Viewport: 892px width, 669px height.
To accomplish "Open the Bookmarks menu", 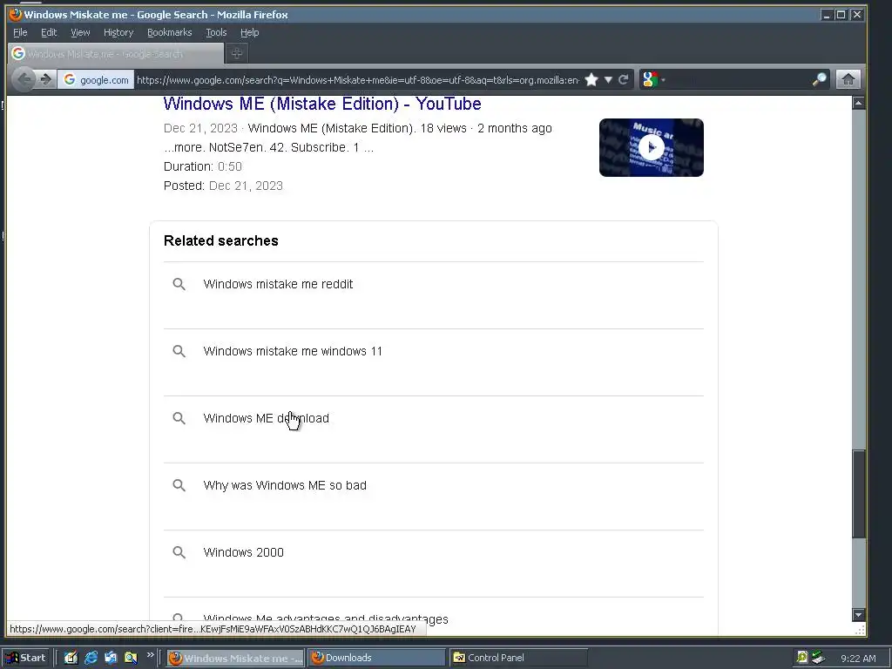I will point(170,32).
